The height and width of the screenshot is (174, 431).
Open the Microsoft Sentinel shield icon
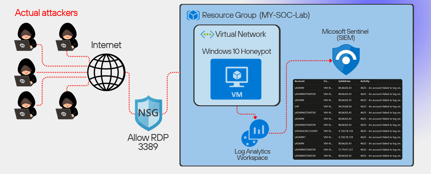point(346,60)
